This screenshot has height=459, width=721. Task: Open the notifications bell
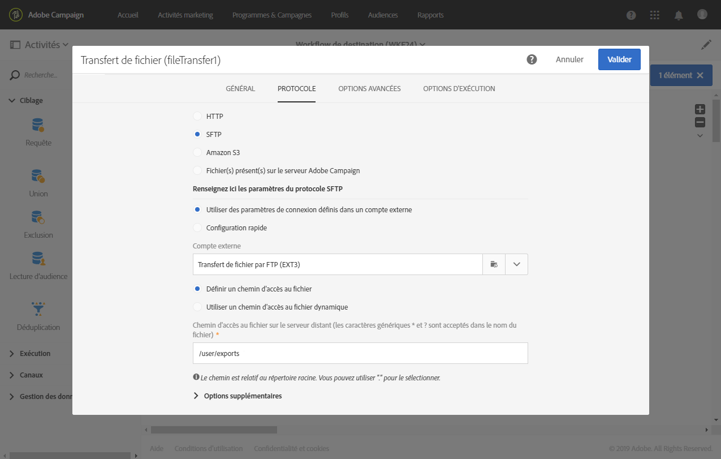[x=678, y=15]
